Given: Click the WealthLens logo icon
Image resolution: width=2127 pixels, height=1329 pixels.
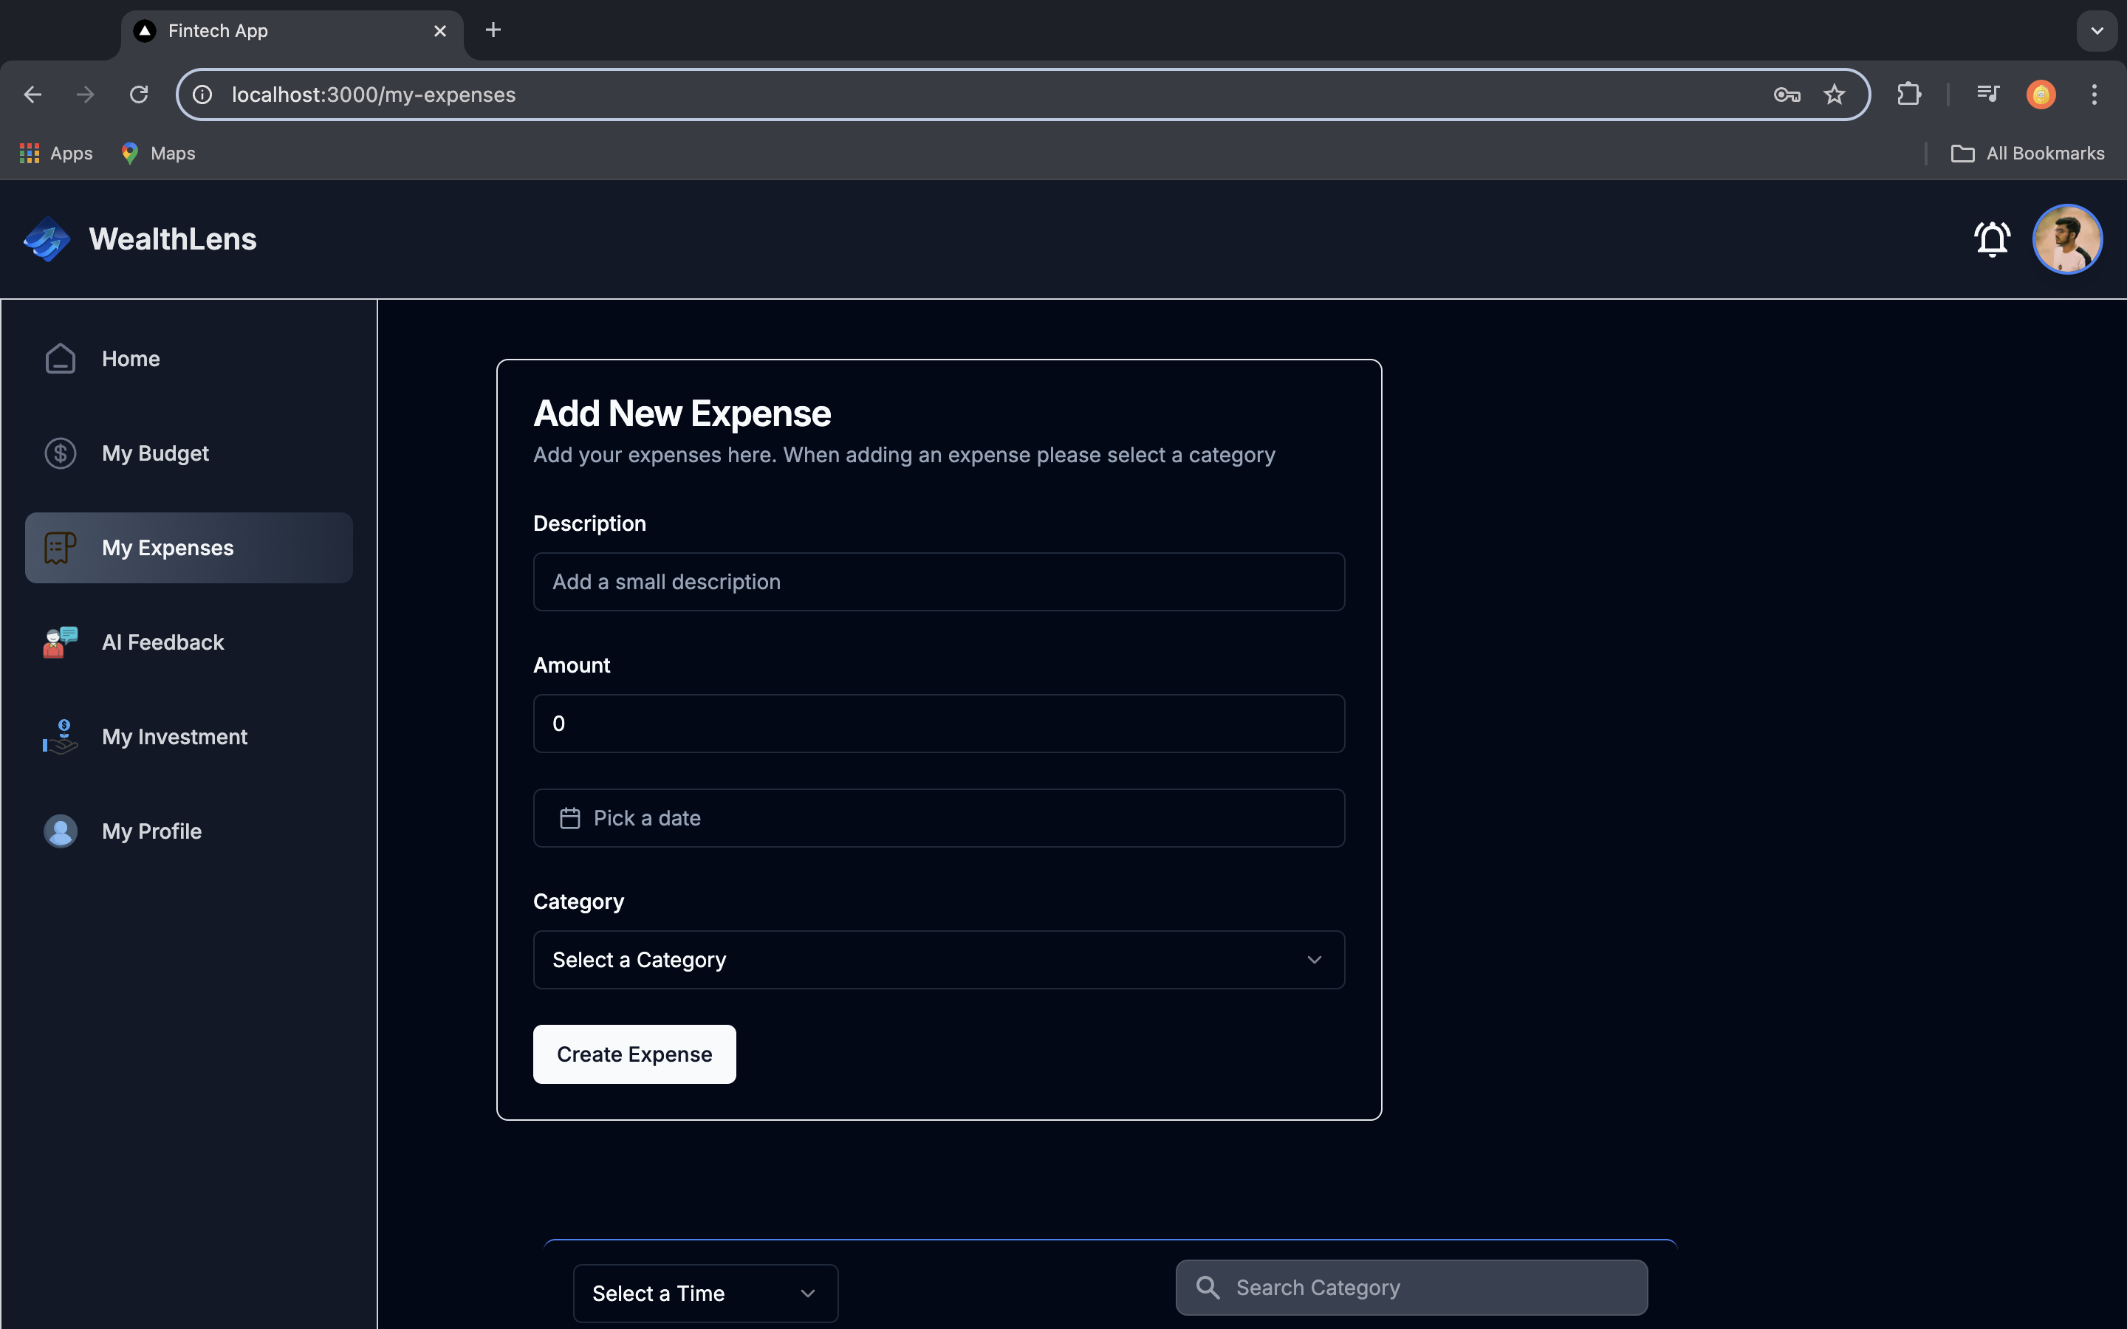Looking at the screenshot, I should pos(47,239).
